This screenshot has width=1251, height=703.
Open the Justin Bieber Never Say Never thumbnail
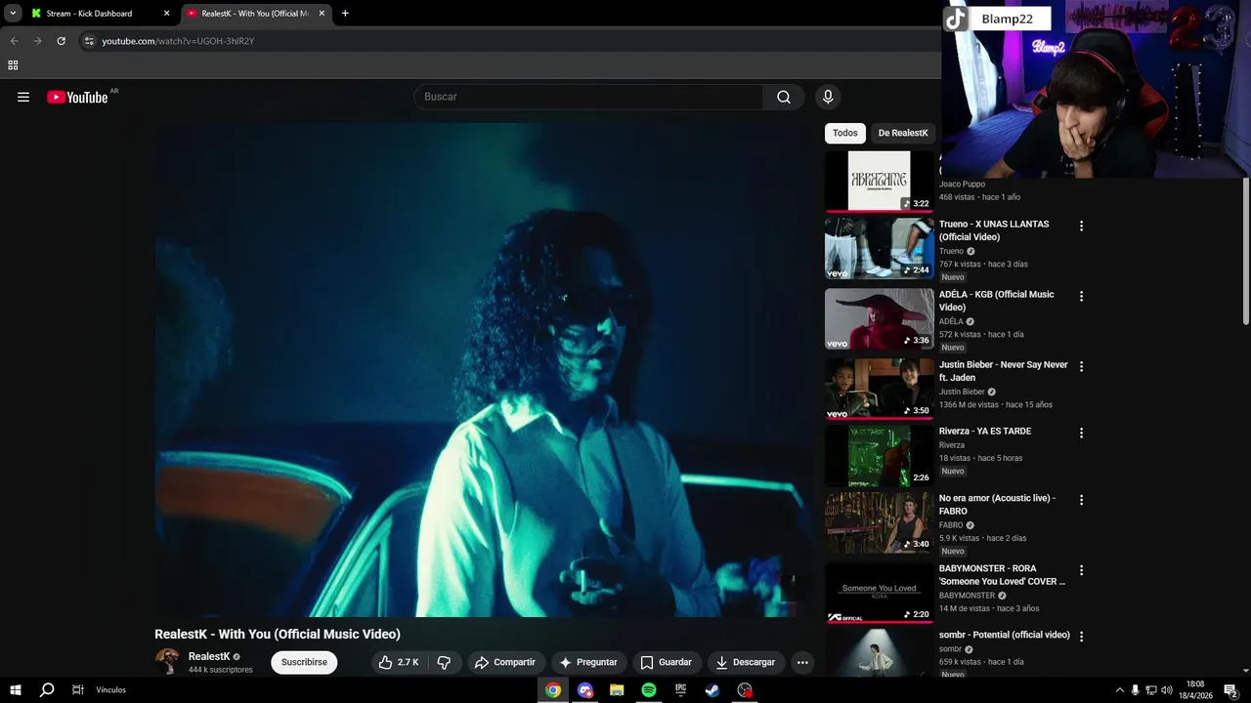880,389
